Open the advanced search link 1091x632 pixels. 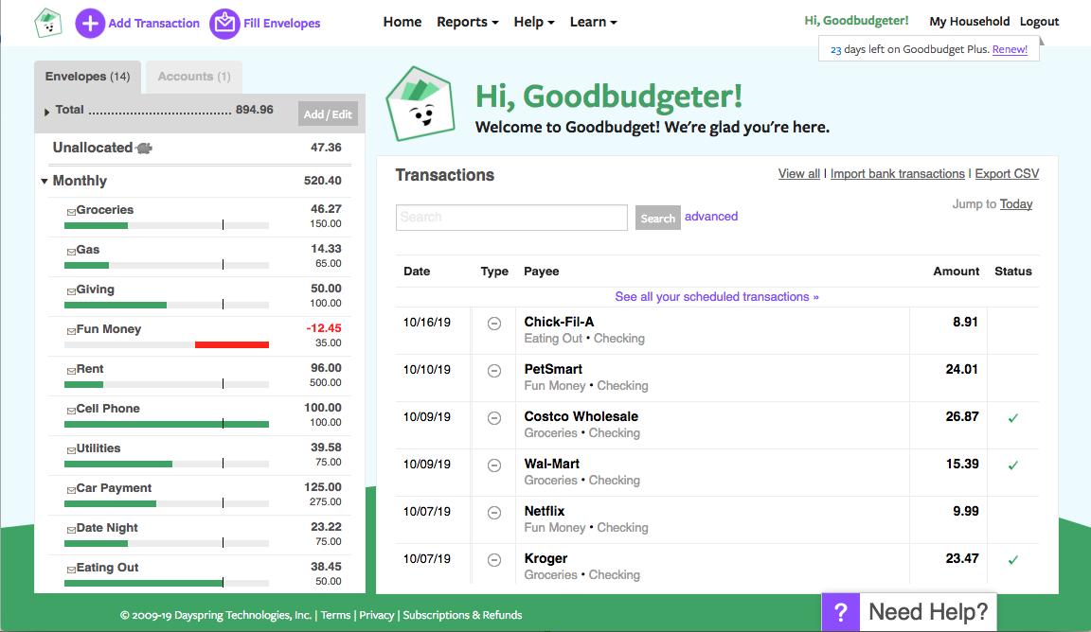pos(711,217)
